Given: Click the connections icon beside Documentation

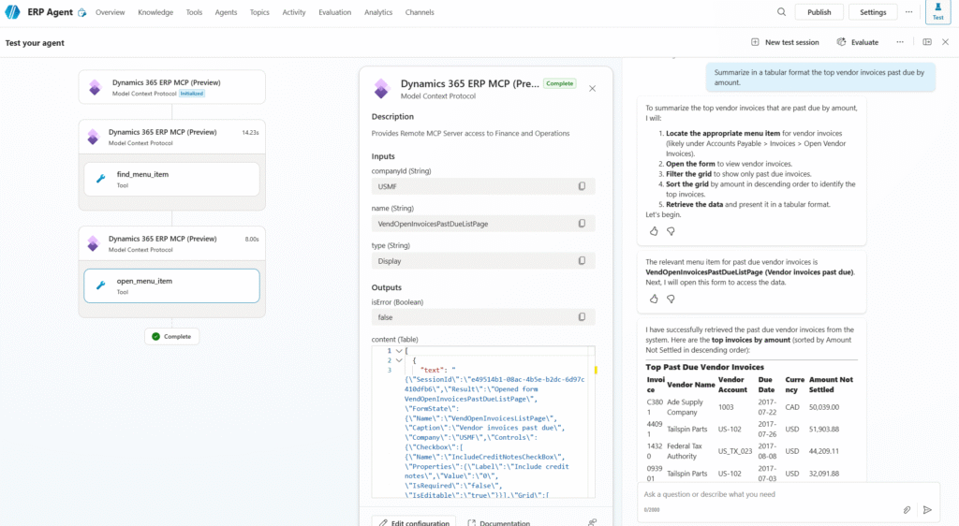Looking at the screenshot, I should (591, 523).
